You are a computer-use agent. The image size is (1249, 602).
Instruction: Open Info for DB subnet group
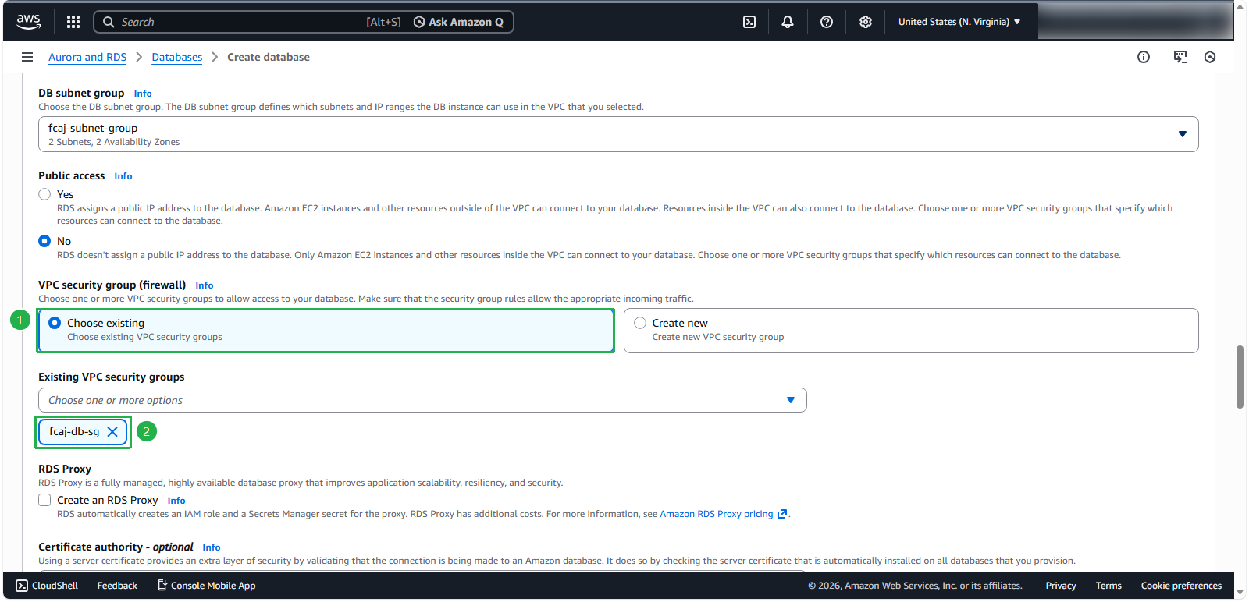[143, 94]
